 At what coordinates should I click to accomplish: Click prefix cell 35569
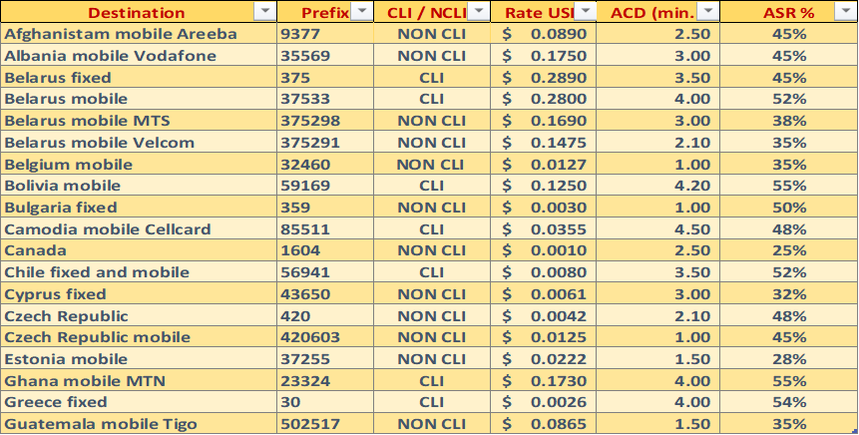coord(325,55)
